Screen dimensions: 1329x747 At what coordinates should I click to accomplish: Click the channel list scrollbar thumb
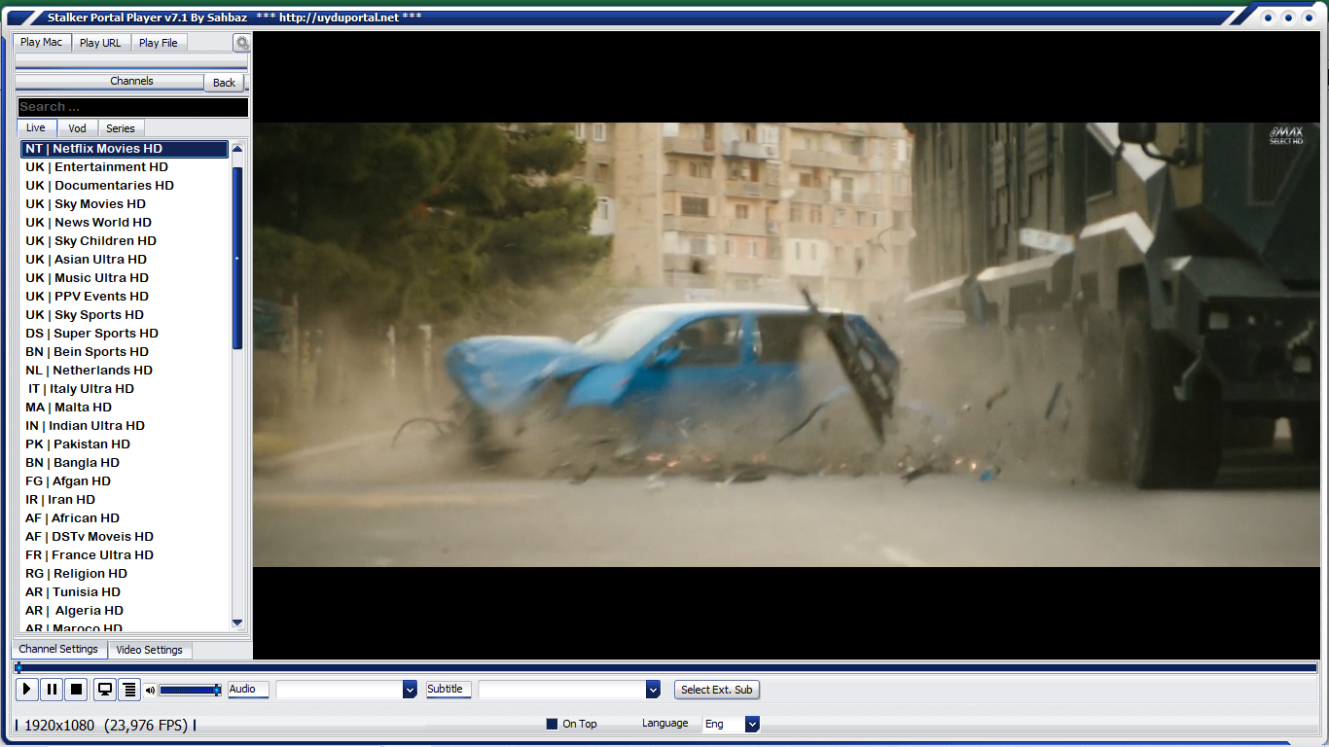click(x=237, y=258)
